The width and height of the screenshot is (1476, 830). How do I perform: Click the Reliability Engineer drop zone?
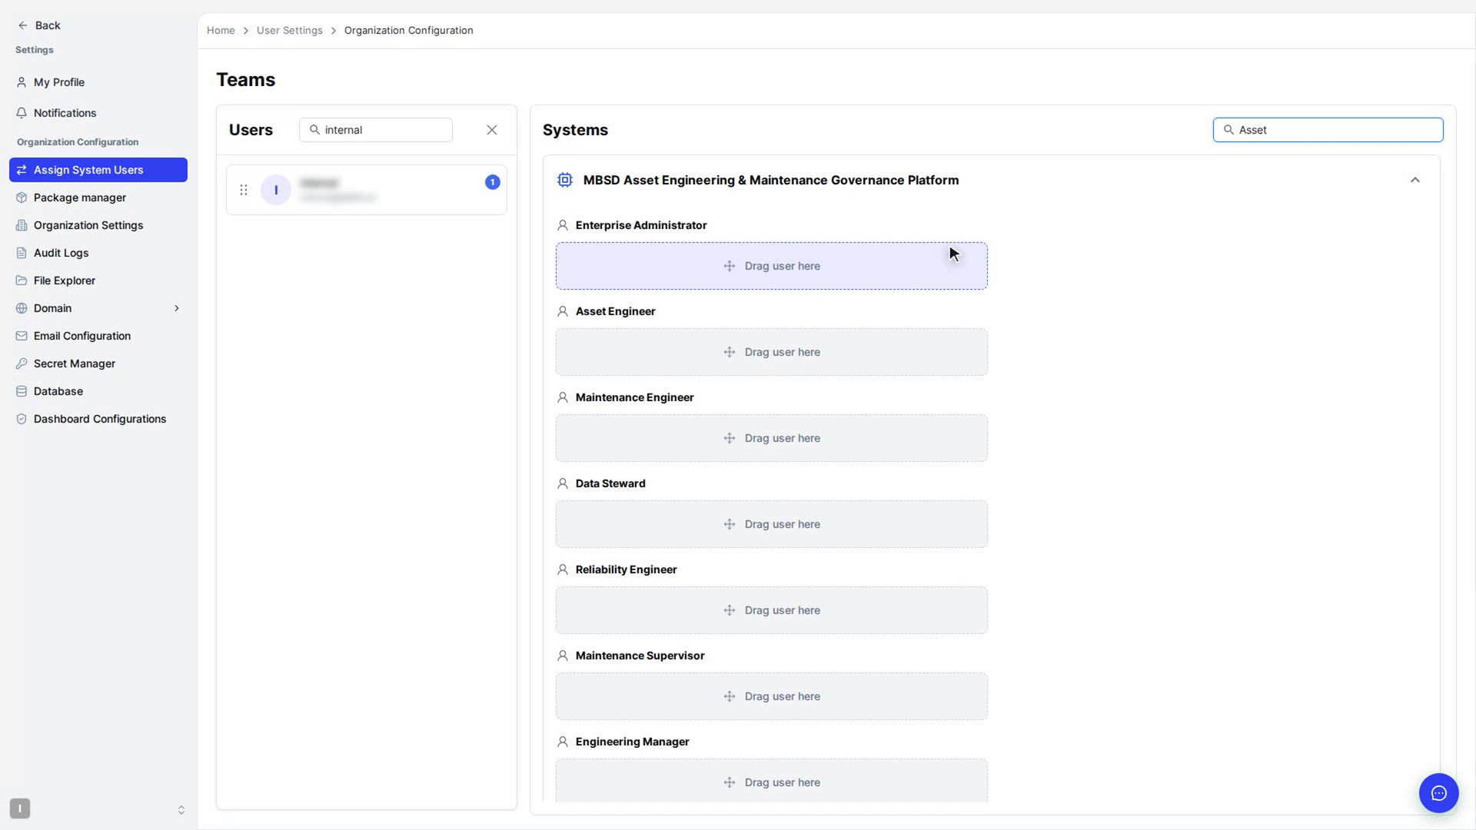click(x=772, y=610)
